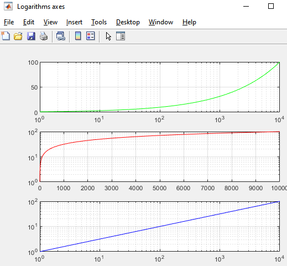Click the Logarithms axes window title
Viewport: 287px width, 266px height.
click(x=41, y=7)
